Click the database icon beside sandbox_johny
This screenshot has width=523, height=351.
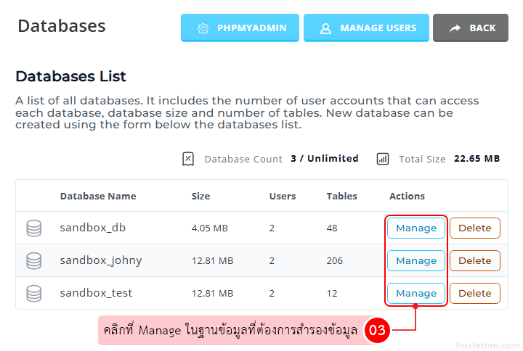(x=33, y=261)
